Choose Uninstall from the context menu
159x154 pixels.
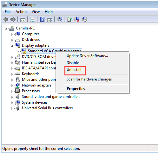coord(74,70)
